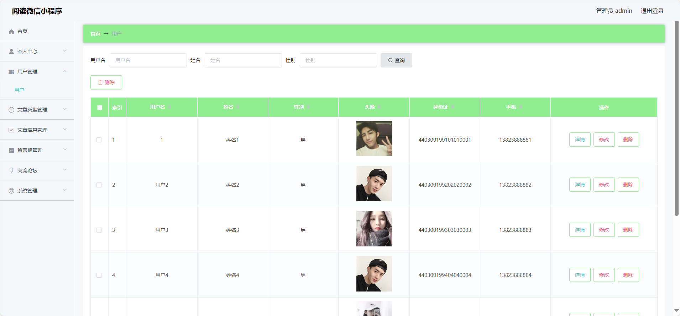Viewport: 680px width, 316px height.
Task: Click 修改 for 用户2 row
Action: point(604,185)
